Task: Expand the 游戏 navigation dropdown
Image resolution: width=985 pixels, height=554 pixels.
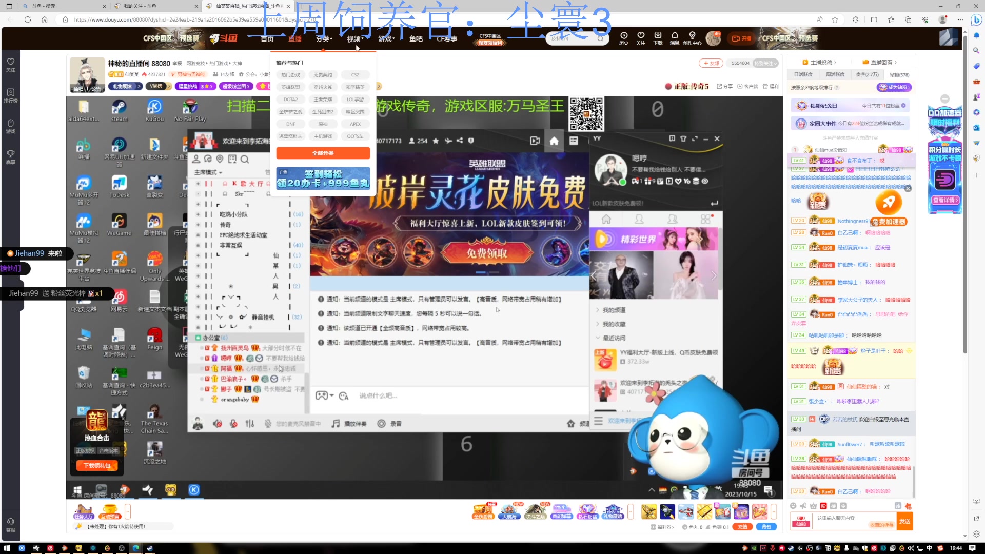Action: click(386, 39)
